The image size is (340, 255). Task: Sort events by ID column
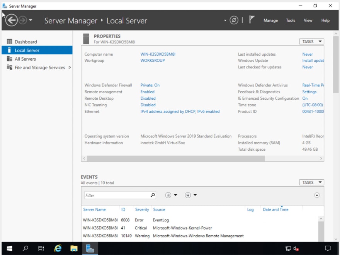pyautogui.click(x=123, y=209)
